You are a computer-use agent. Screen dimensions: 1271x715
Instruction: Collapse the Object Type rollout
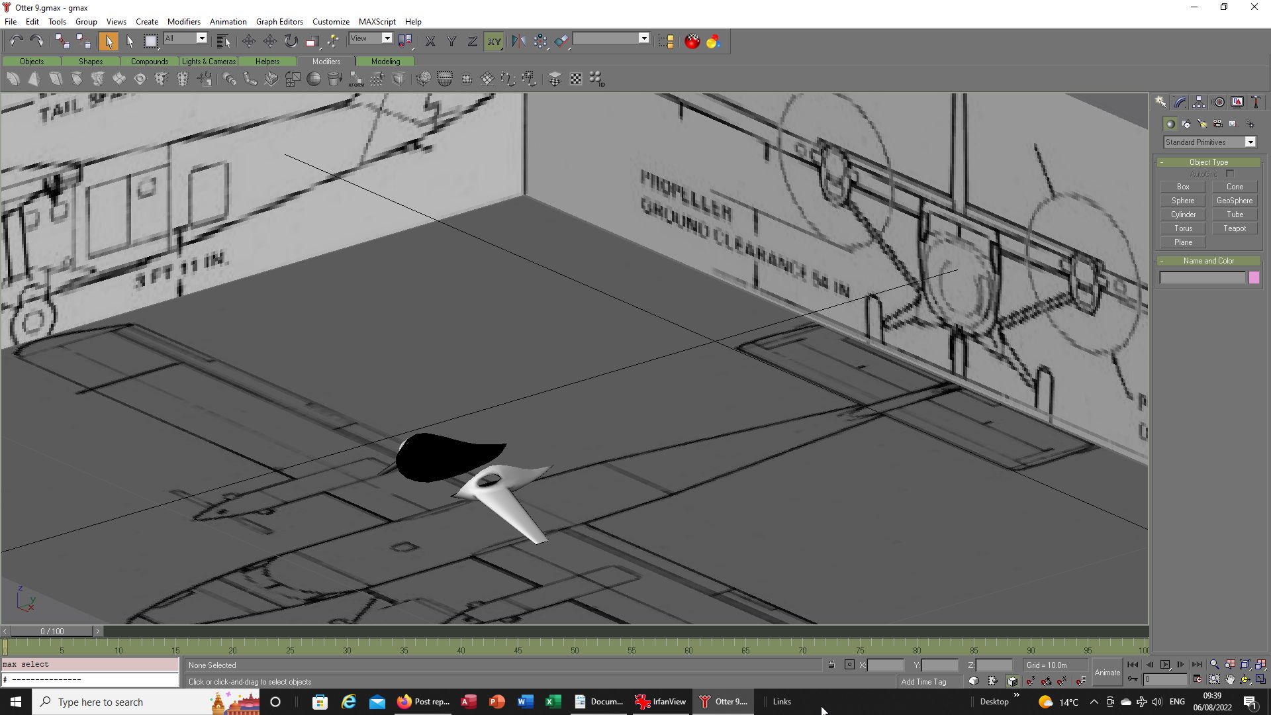click(1208, 162)
